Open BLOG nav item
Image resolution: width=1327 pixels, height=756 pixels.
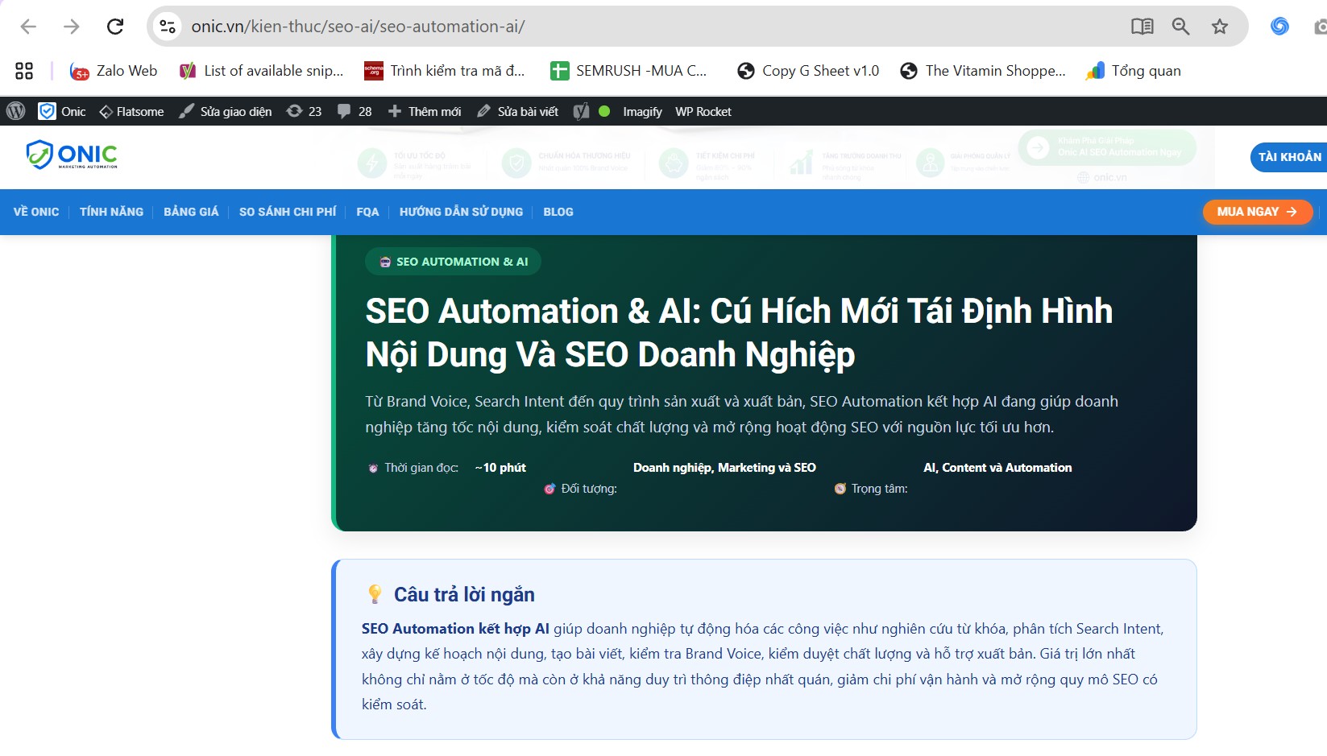tap(558, 212)
